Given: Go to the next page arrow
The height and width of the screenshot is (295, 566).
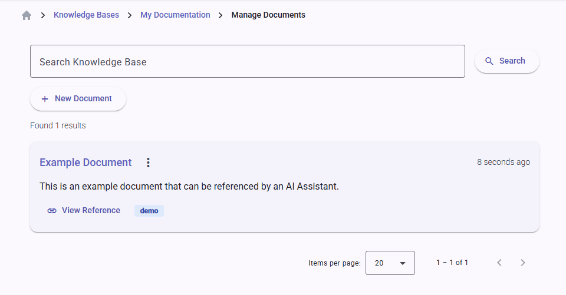Looking at the screenshot, I should coord(523,263).
